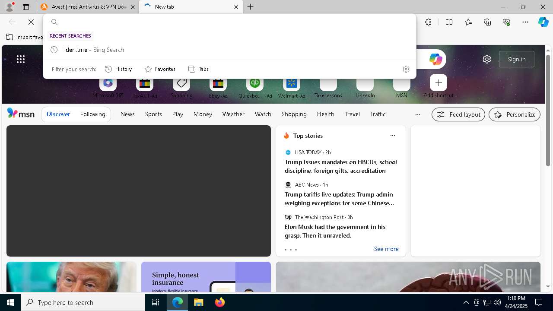Open page settings gear icon
The width and height of the screenshot is (553, 311).
click(x=487, y=59)
